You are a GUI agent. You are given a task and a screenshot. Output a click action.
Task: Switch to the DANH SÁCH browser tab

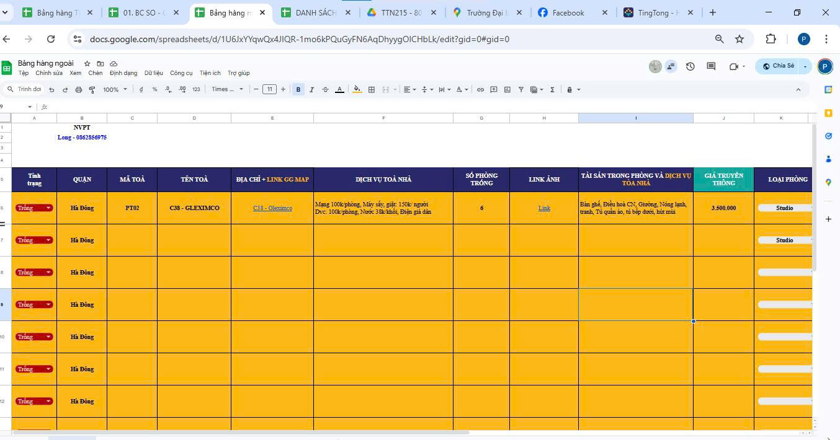[x=316, y=12]
